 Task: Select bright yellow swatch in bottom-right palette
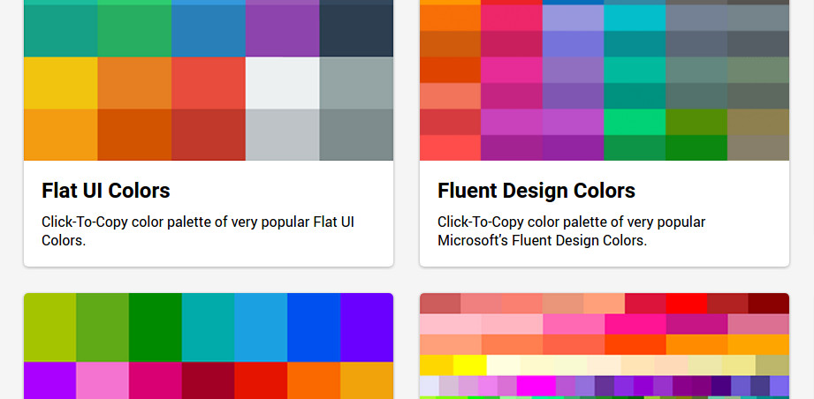pos(470,365)
